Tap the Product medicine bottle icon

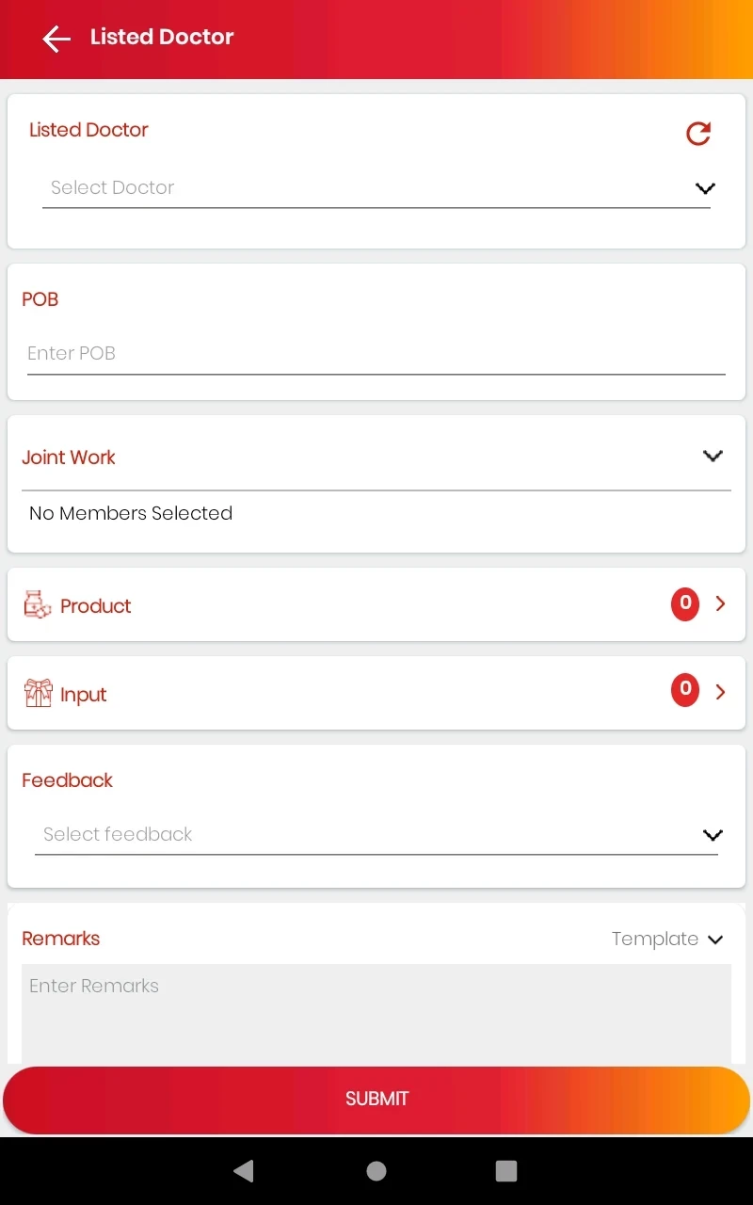[x=38, y=605]
